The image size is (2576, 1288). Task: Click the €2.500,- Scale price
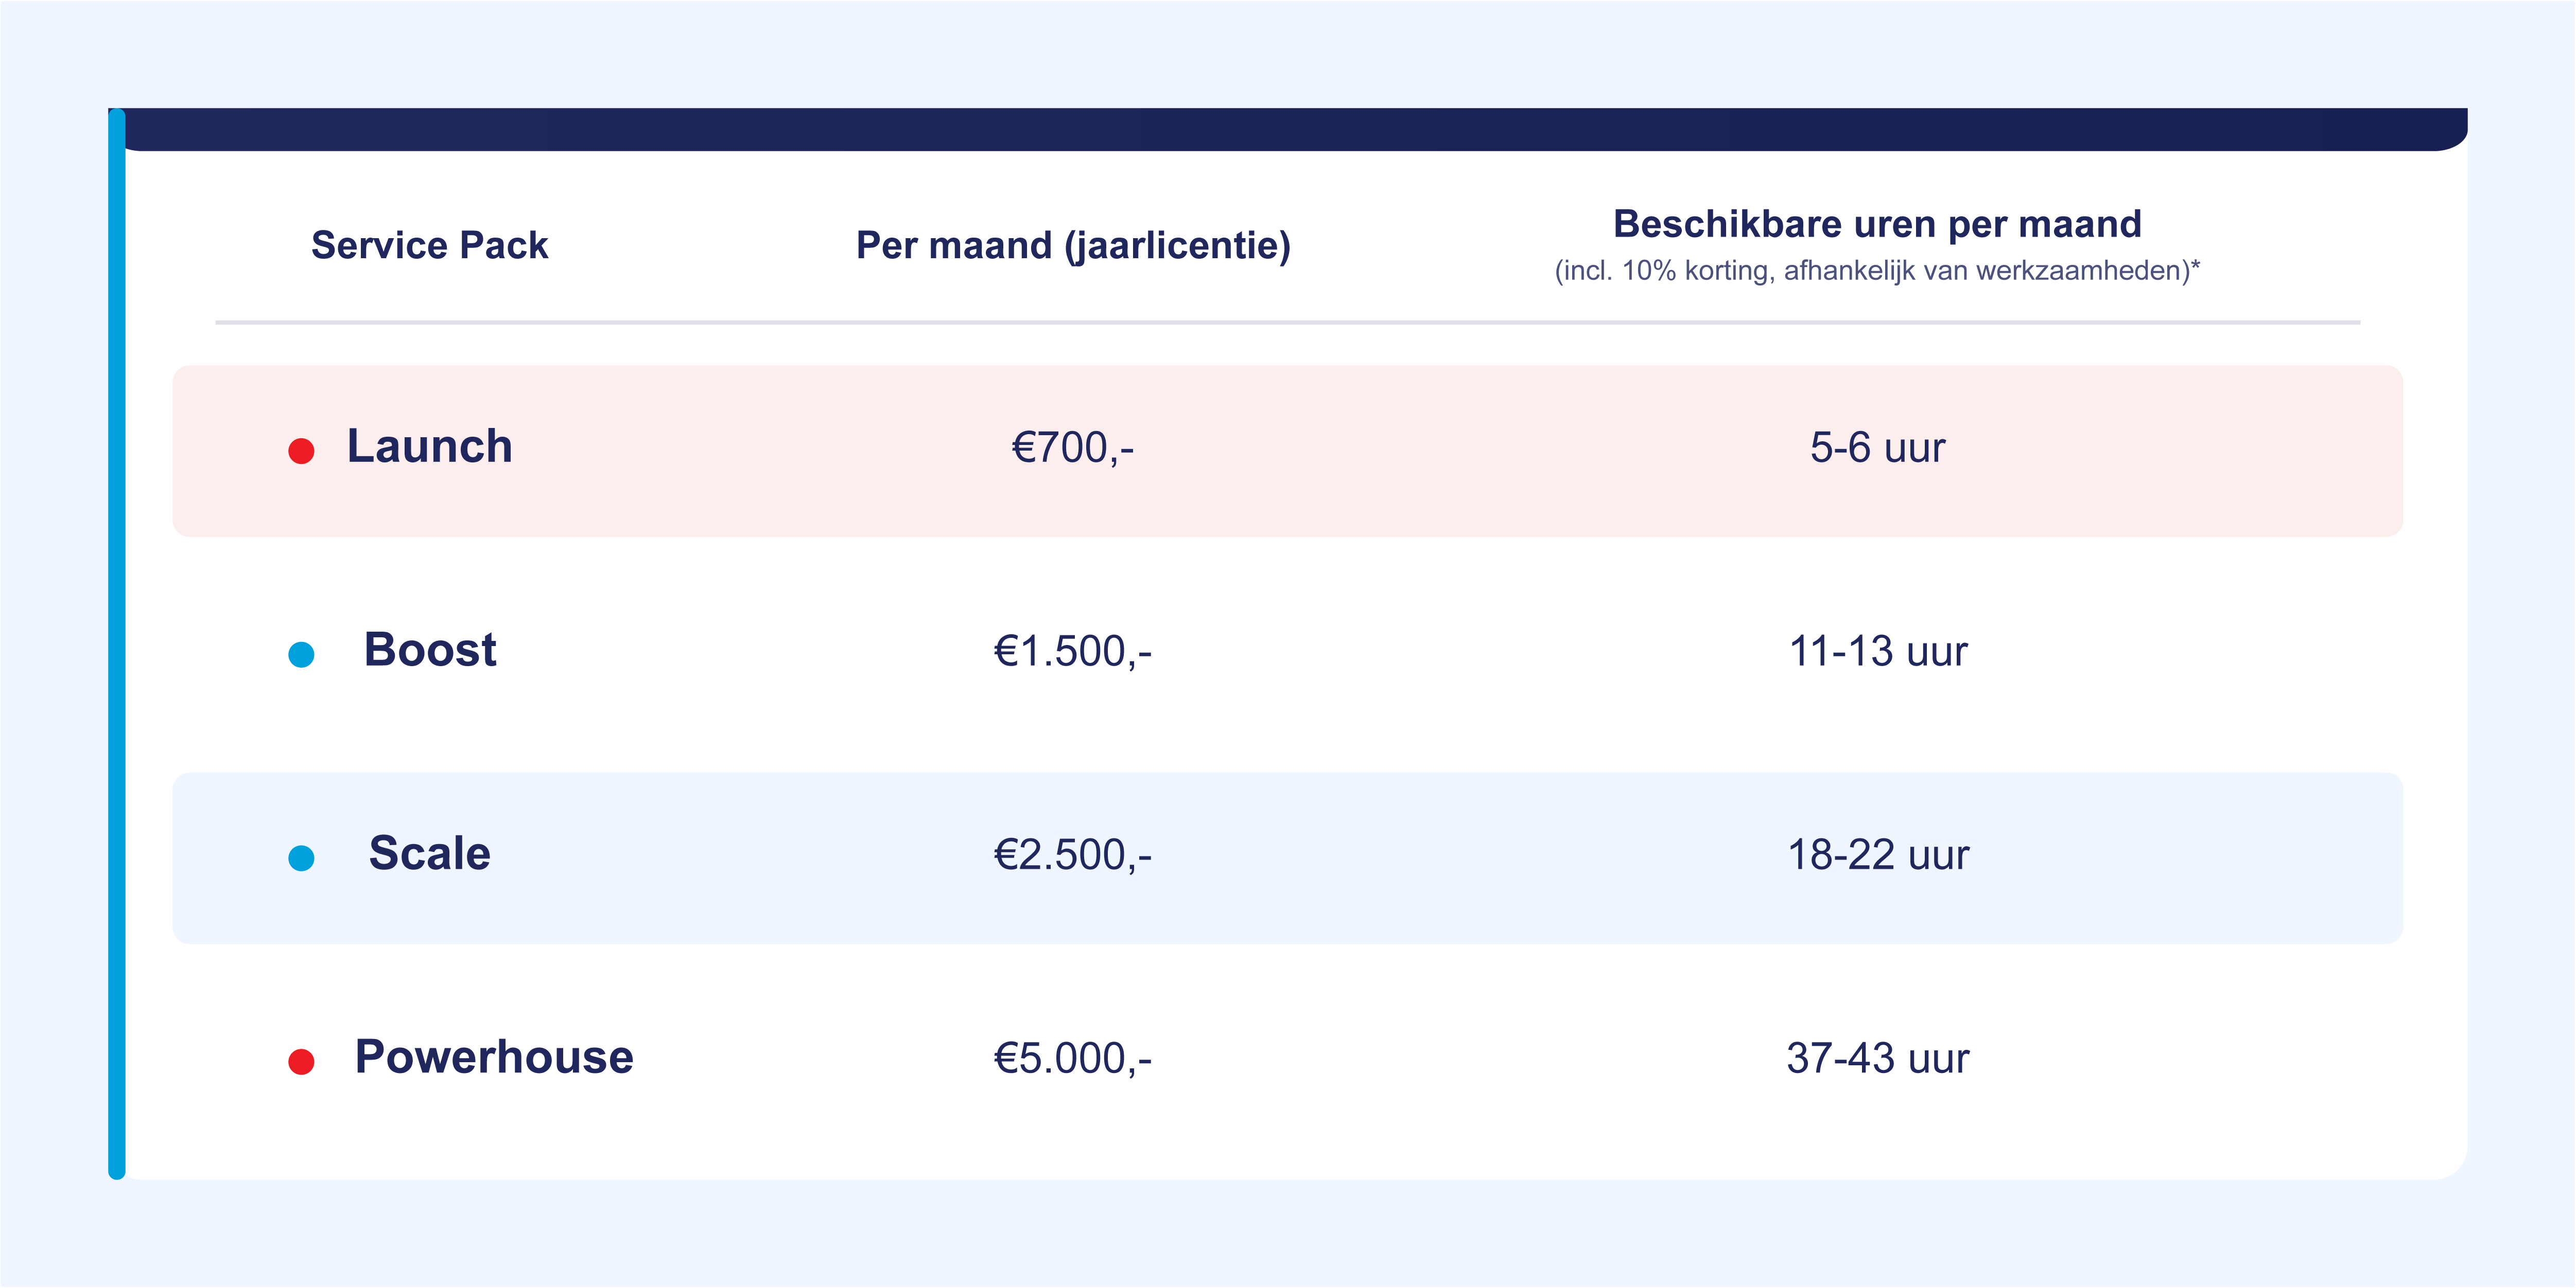coord(1073,855)
